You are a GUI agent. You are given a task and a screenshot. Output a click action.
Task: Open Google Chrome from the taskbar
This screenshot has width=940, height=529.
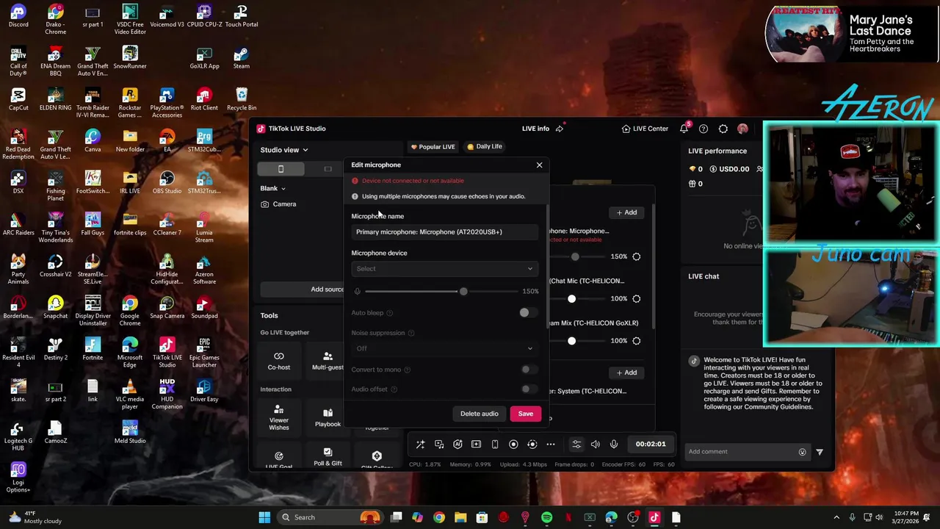coord(438,517)
